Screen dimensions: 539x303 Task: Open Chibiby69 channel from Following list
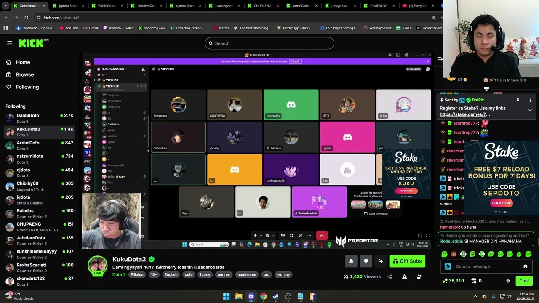tap(39, 186)
